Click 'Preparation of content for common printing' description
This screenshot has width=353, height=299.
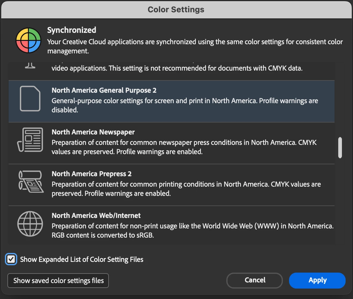tap(186, 189)
